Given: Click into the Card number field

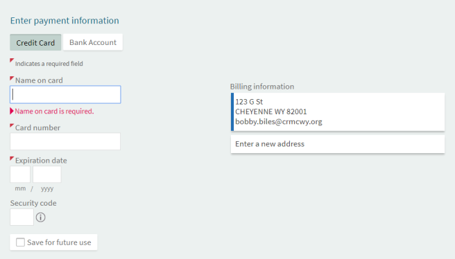Looking at the screenshot, I should pos(65,141).
